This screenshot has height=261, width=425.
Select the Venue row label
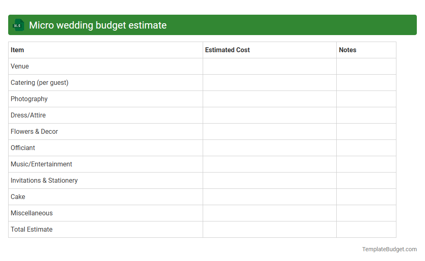pyautogui.click(x=20, y=66)
